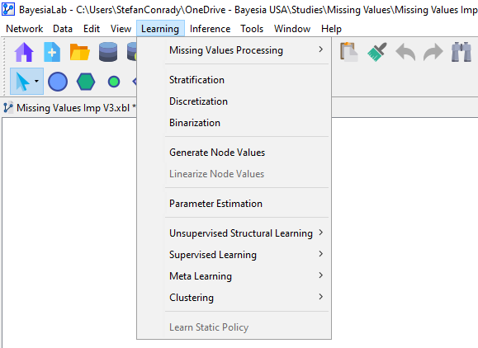Click the purple Home icon
This screenshot has width=478, height=348.
24,53
